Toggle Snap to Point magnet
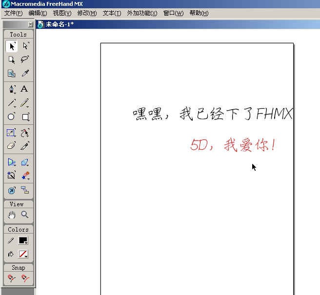 coord(12,278)
